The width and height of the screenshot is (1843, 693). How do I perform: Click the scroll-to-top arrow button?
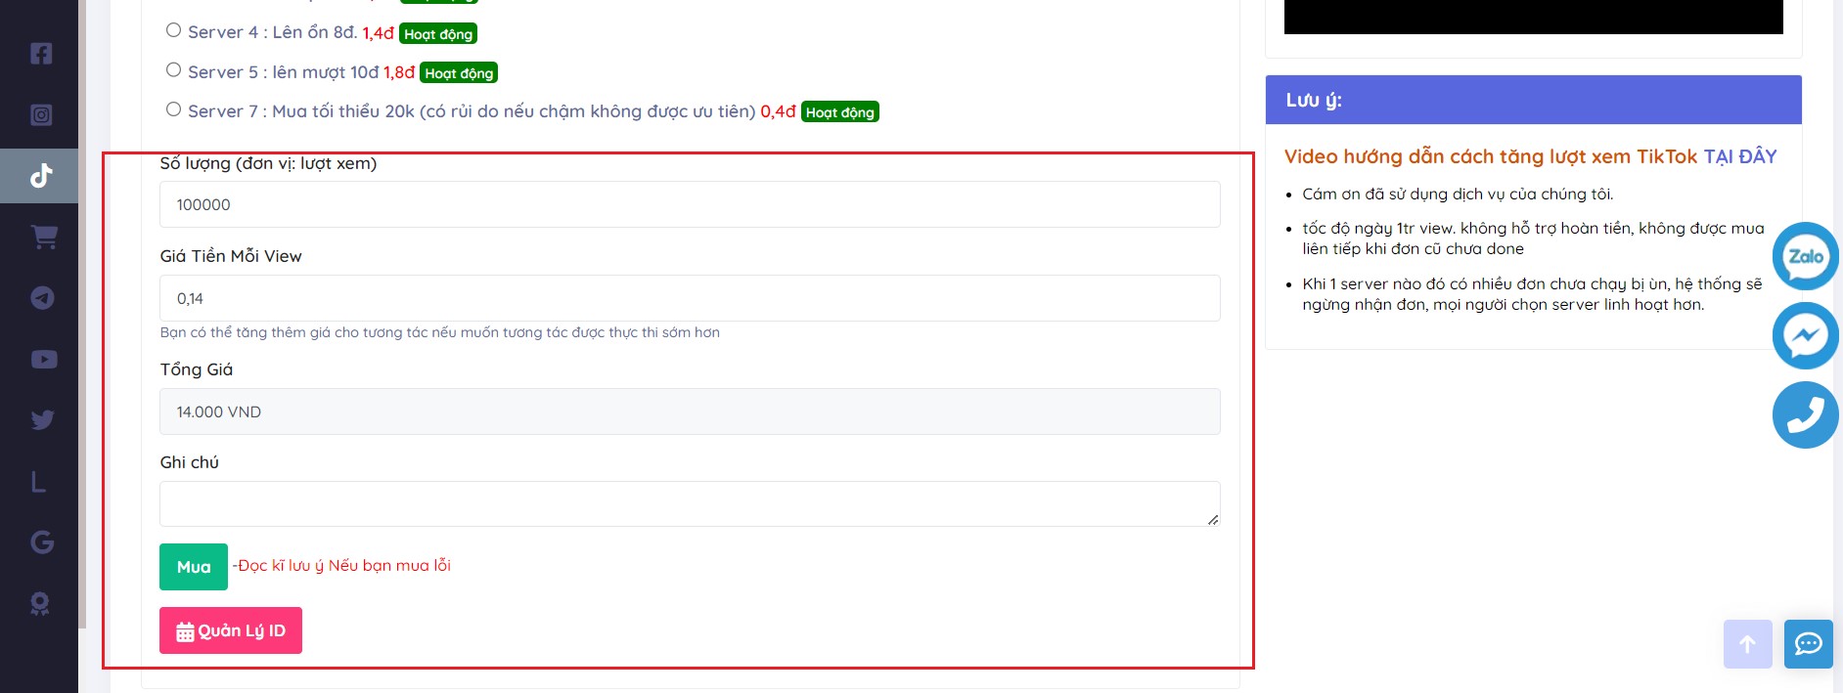point(1747,644)
